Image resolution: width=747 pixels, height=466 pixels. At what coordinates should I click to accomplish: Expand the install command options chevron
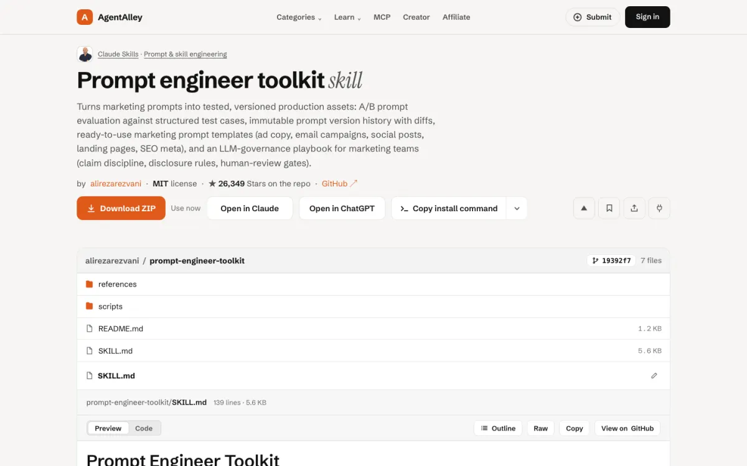pos(517,208)
